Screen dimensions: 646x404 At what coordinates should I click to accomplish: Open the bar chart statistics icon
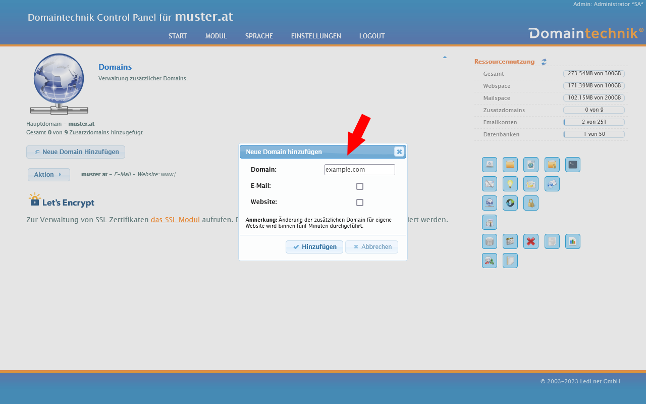[x=572, y=241]
